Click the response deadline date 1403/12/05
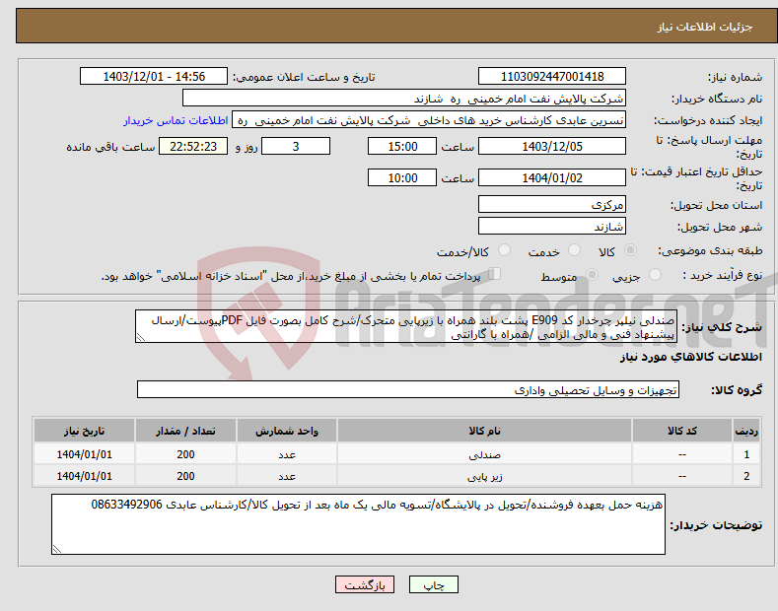Screen dimensions: 778x611 pos(552,146)
